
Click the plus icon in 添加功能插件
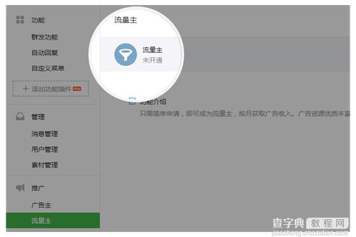coord(26,89)
